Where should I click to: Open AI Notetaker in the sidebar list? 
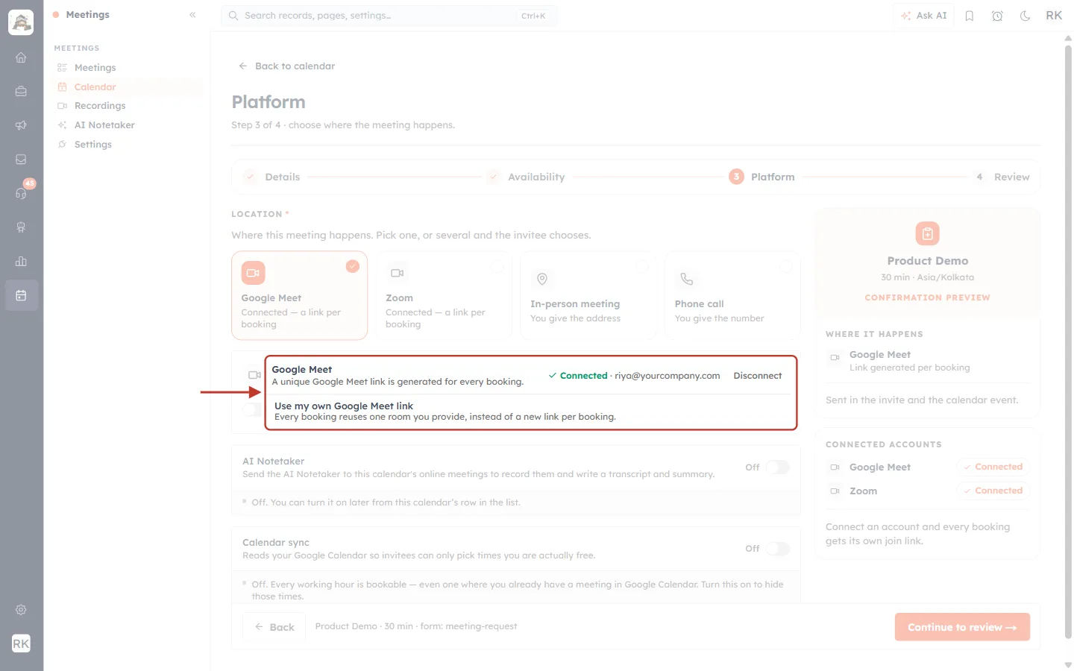[x=127, y=125]
